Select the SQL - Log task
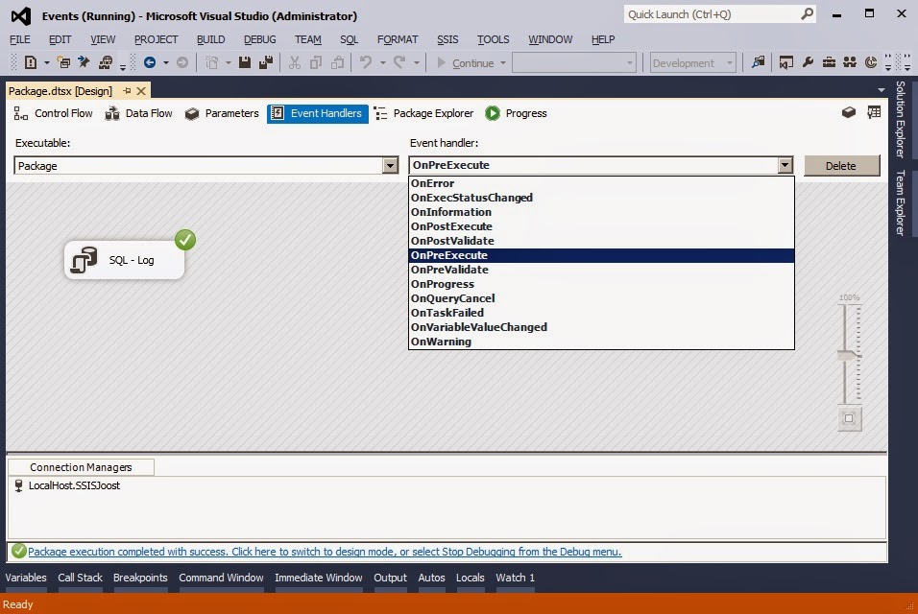Image resolution: width=918 pixels, height=614 pixels. (x=124, y=260)
